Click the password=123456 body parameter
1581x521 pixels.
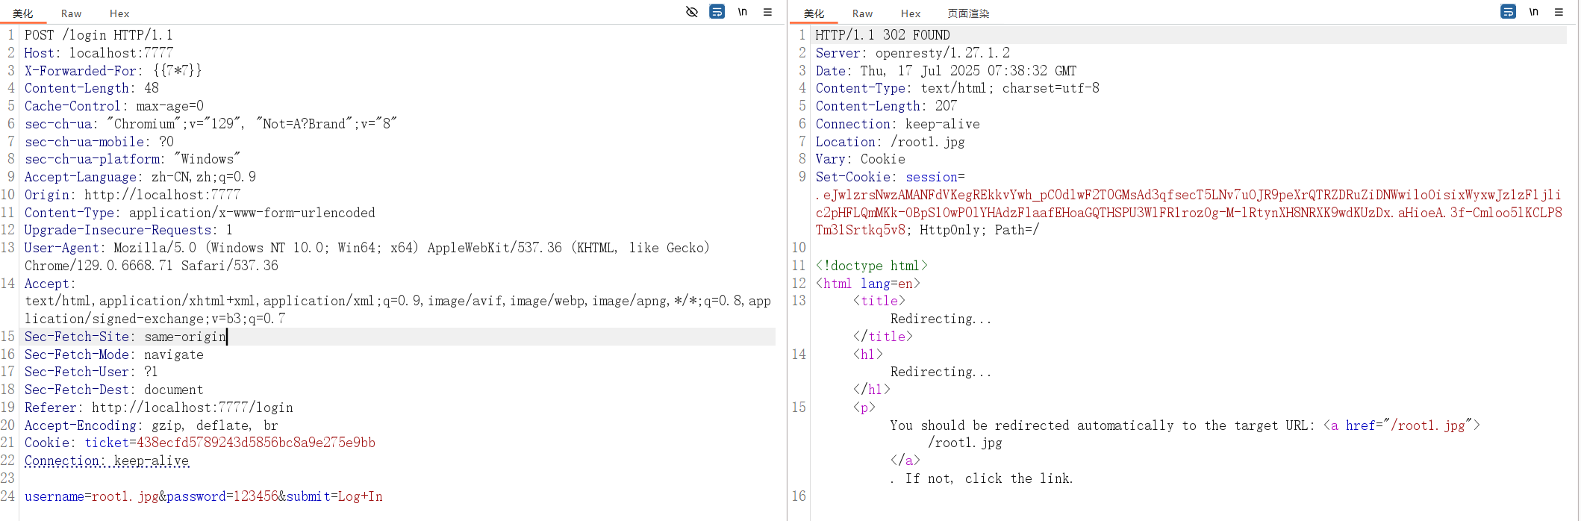[x=222, y=496]
